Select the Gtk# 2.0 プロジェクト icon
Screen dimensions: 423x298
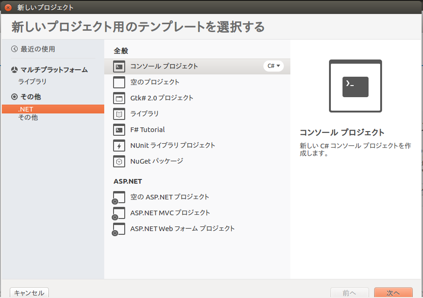[119, 98]
